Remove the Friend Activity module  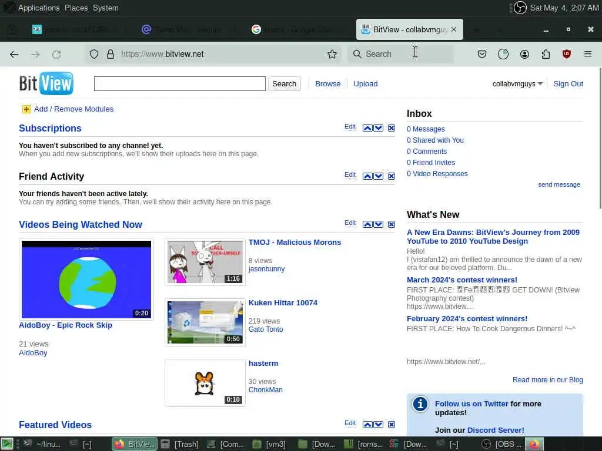391,176
